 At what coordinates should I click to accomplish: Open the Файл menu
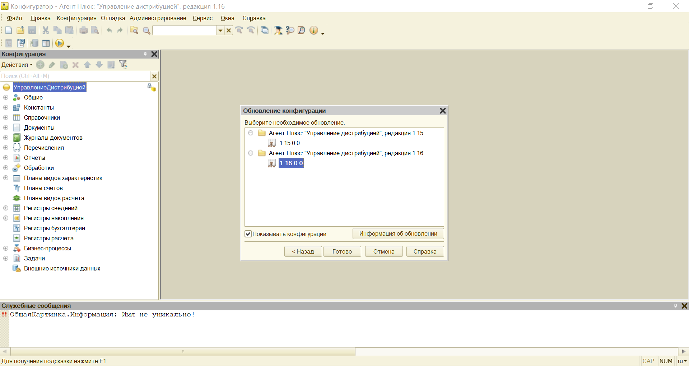click(x=15, y=18)
